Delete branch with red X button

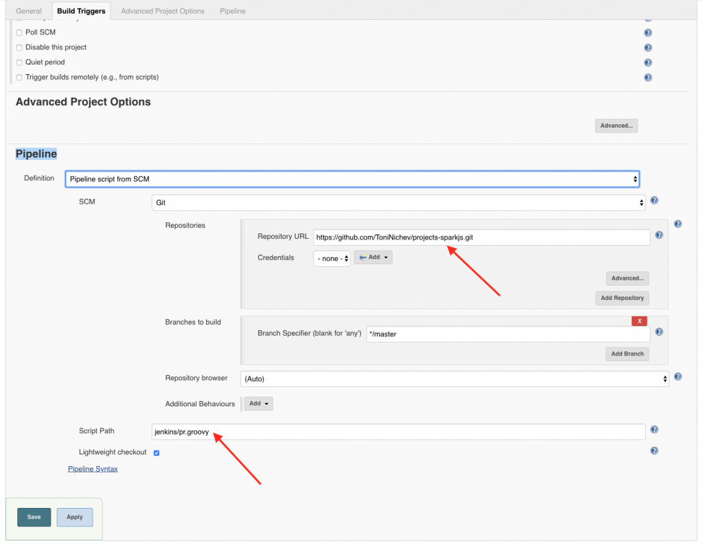tap(639, 321)
